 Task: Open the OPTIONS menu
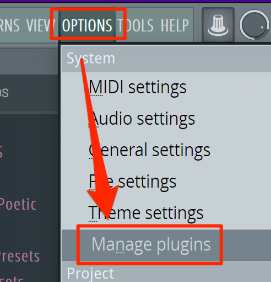point(87,25)
